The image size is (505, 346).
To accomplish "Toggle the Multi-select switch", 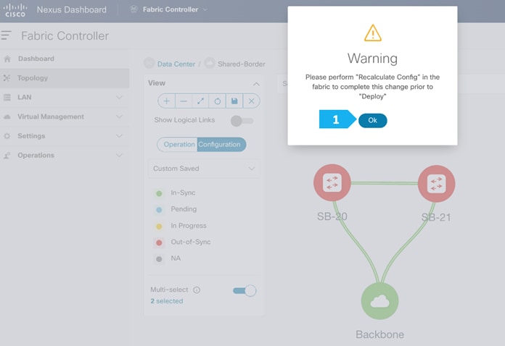I will click(245, 291).
